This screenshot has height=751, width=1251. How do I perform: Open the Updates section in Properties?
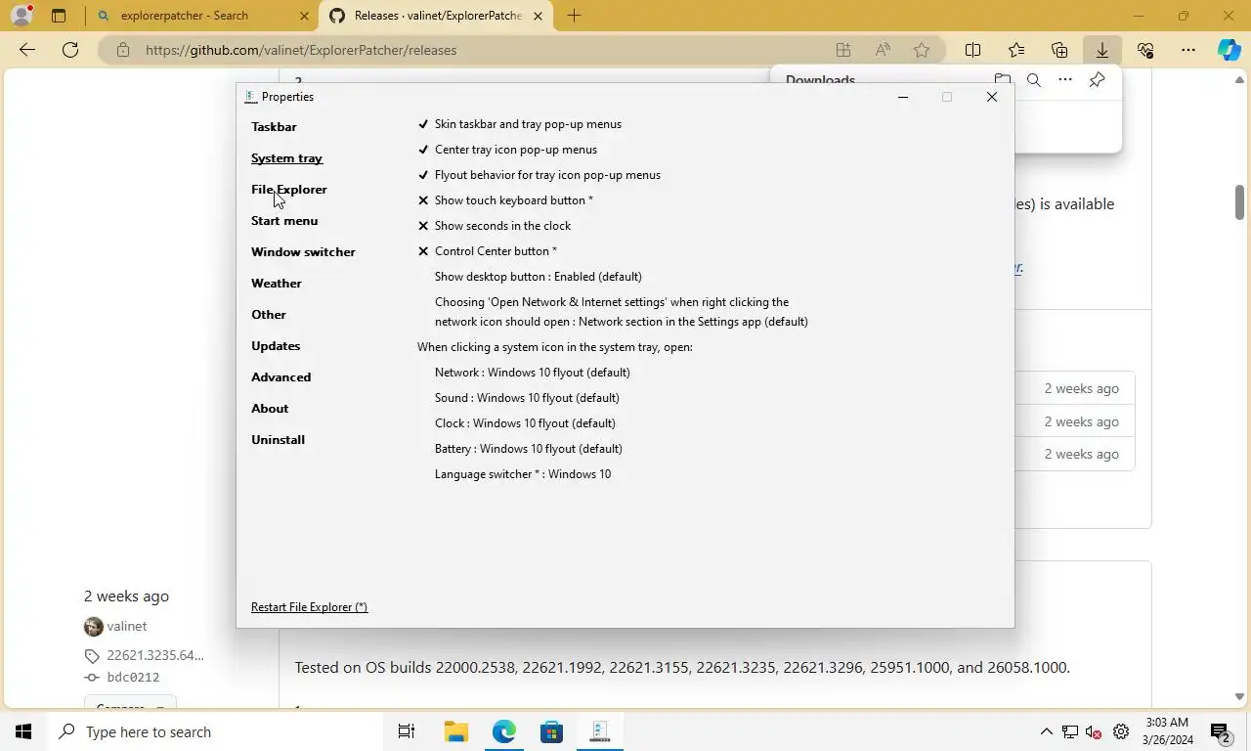coord(276,346)
